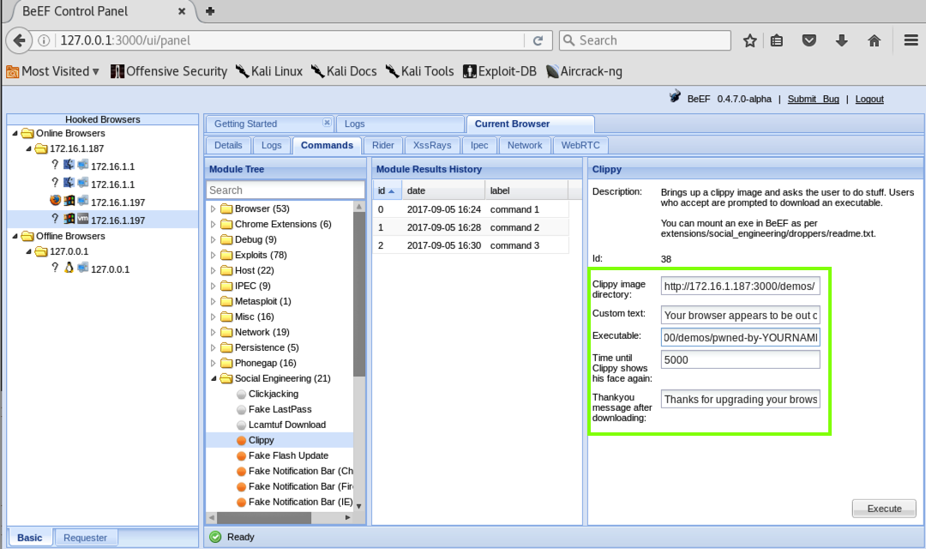Image resolution: width=926 pixels, height=549 pixels.
Task: Click the browser Back arrow button
Action: 19,40
